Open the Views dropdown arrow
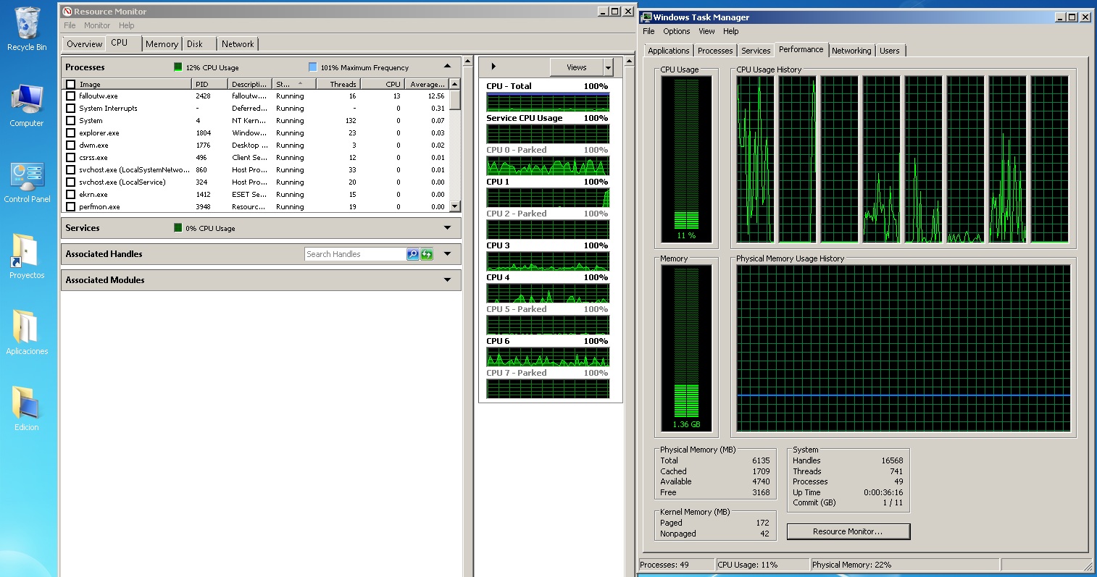 [x=609, y=67]
